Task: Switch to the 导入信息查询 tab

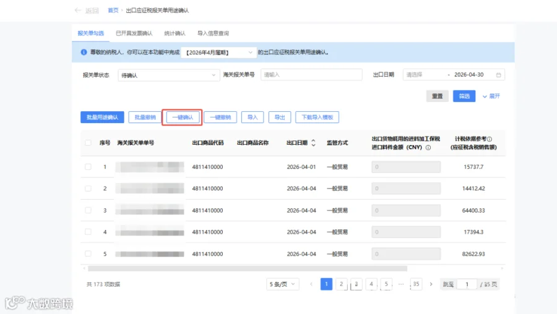Action: (x=213, y=33)
